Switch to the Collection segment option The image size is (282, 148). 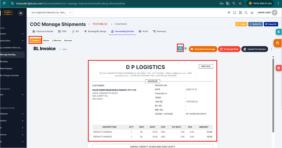click(x=56, y=40)
